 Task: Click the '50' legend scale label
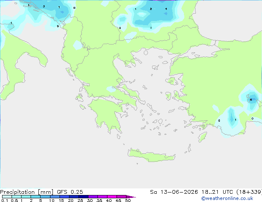(x=128, y=200)
